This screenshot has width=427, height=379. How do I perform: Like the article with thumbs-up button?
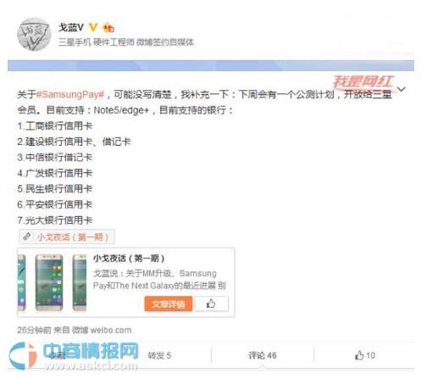212,304
